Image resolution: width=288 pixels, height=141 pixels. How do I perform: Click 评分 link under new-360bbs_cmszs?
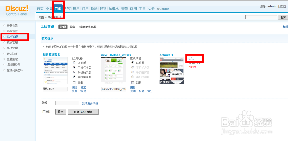tap(150, 91)
